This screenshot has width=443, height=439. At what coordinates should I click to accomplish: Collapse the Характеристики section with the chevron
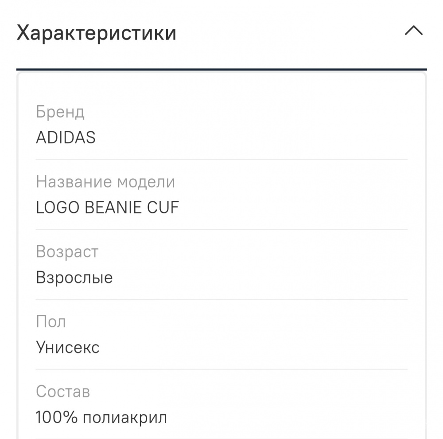coord(414,32)
